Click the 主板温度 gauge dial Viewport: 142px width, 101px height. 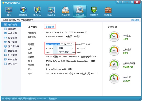tap(114, 50)
